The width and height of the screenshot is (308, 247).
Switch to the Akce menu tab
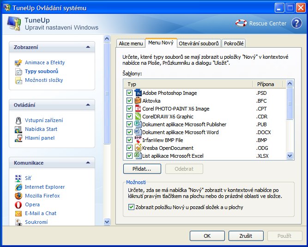click(131, 43)
